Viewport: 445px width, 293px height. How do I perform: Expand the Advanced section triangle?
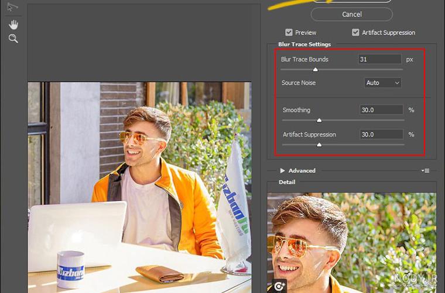[x=282, y=170]
